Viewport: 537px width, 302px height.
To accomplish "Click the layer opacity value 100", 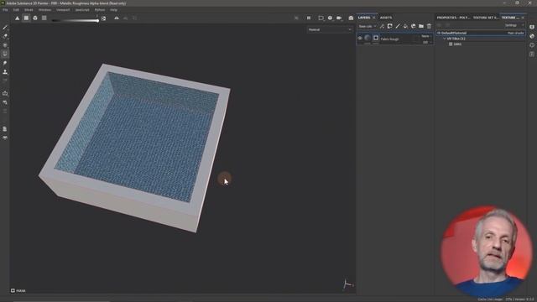I will pos(425,42).
